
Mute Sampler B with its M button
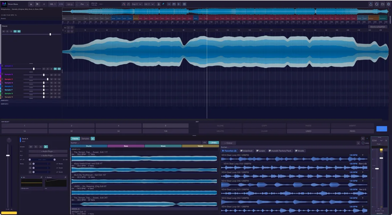[x=51, y=75]
